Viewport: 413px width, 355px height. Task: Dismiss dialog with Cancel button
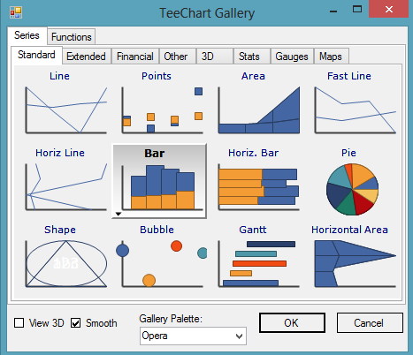coord(370,323)
